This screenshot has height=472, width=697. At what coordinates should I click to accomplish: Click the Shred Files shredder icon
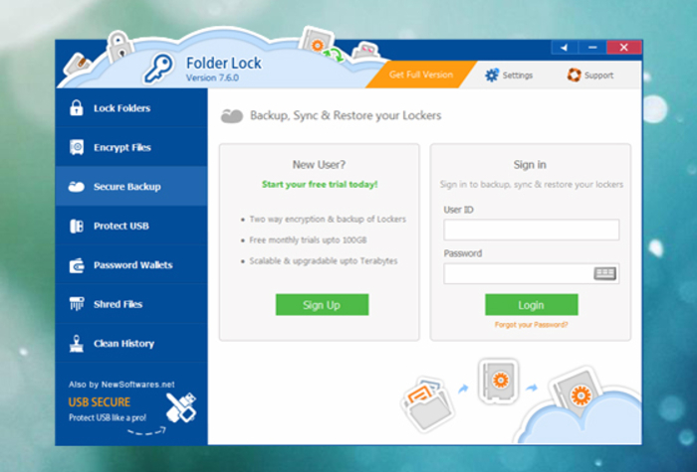[x=76, y=304]
